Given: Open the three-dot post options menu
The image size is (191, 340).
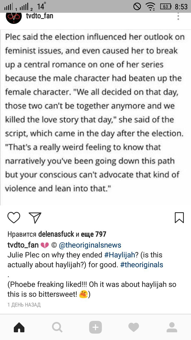Looking at the screenshot, I should pyautogui.click(x=178, y=16).
